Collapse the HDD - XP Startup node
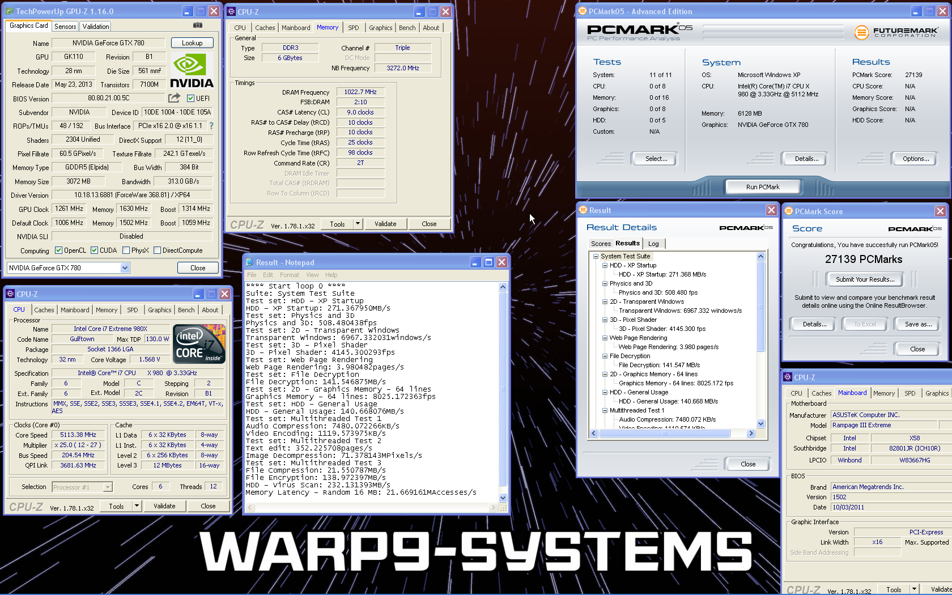The image size is (952, 595). pos(605,265)
